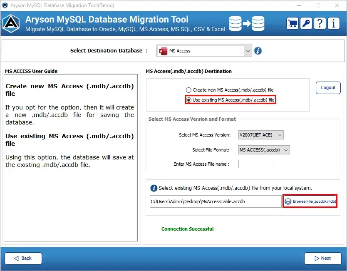
Task: Go to the Next step
Action: pyautogui.click(x=322, y=259)
